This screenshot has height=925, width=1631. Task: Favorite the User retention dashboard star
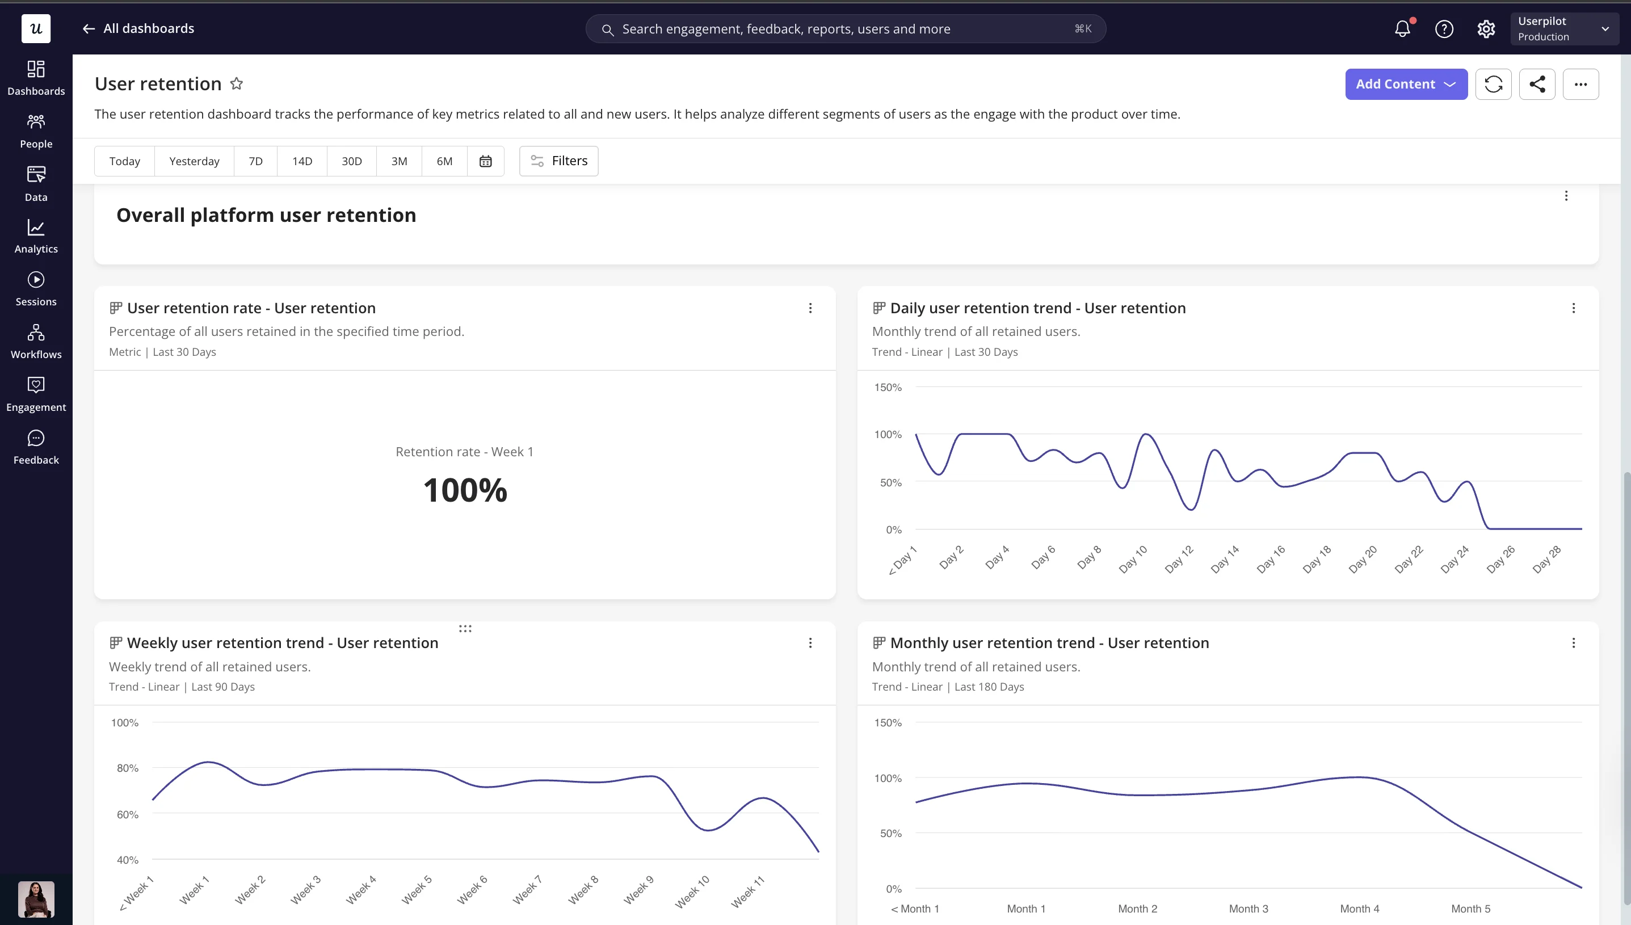236,83
